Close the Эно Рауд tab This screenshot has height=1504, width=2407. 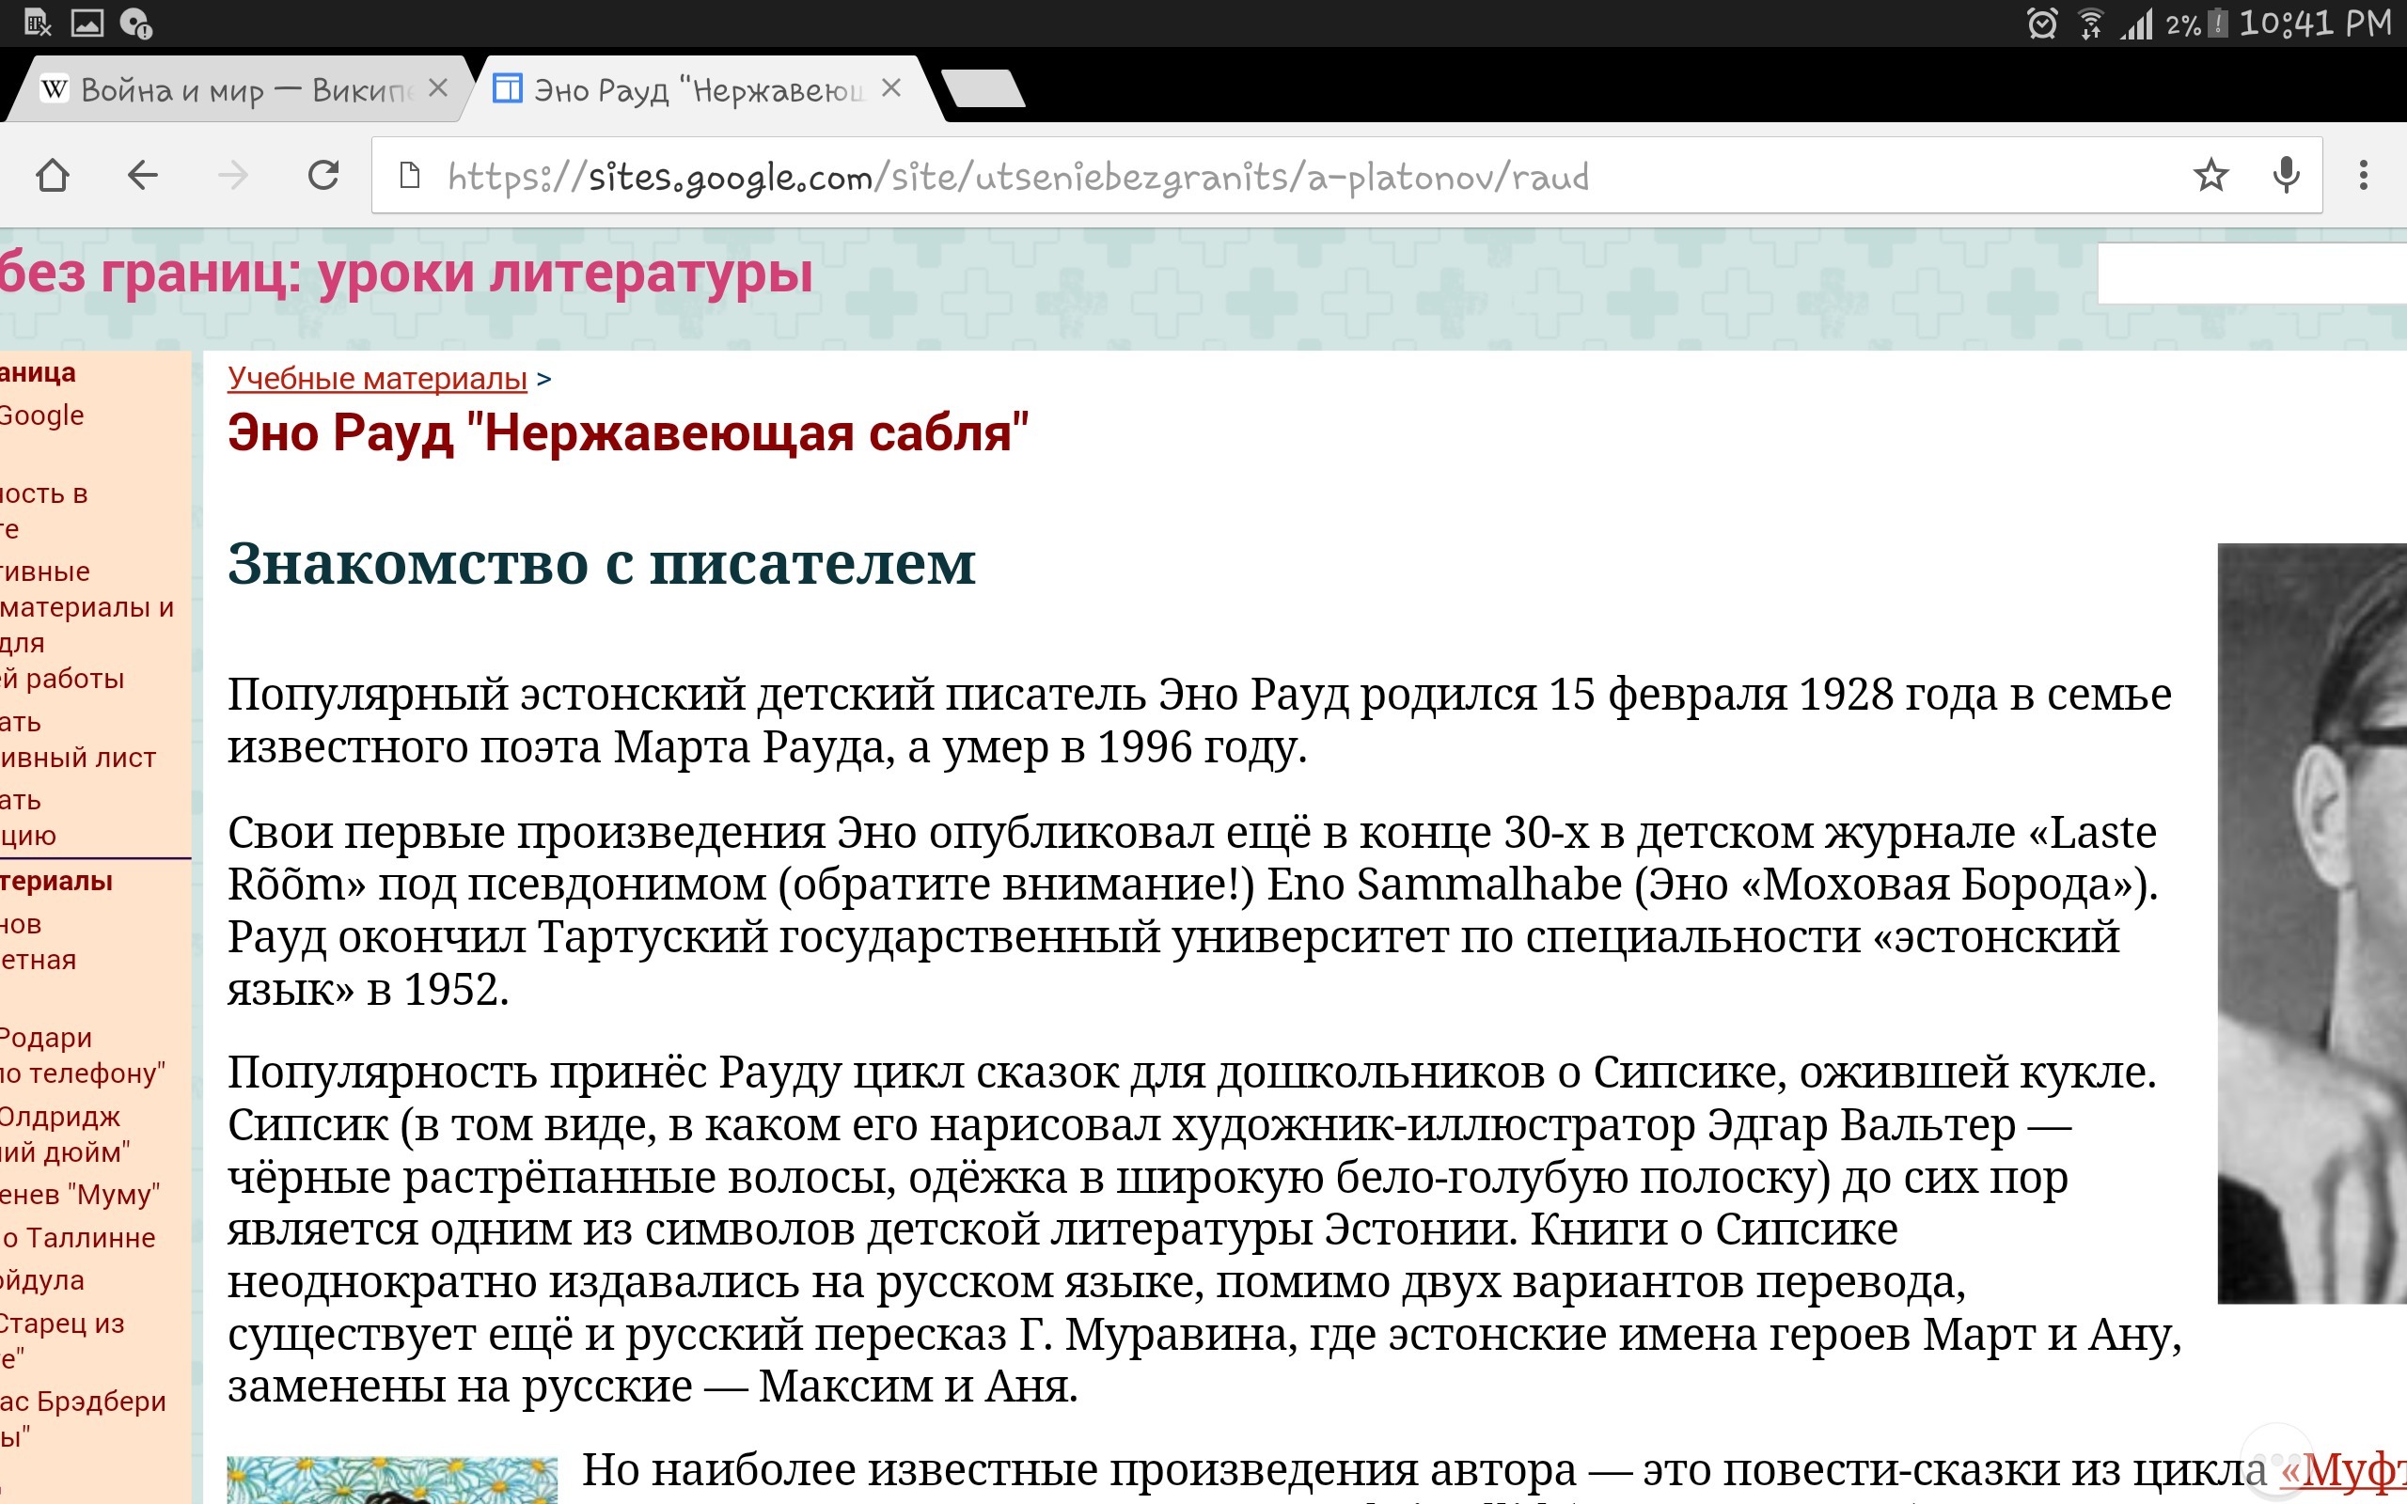click(x=891, y=88)
